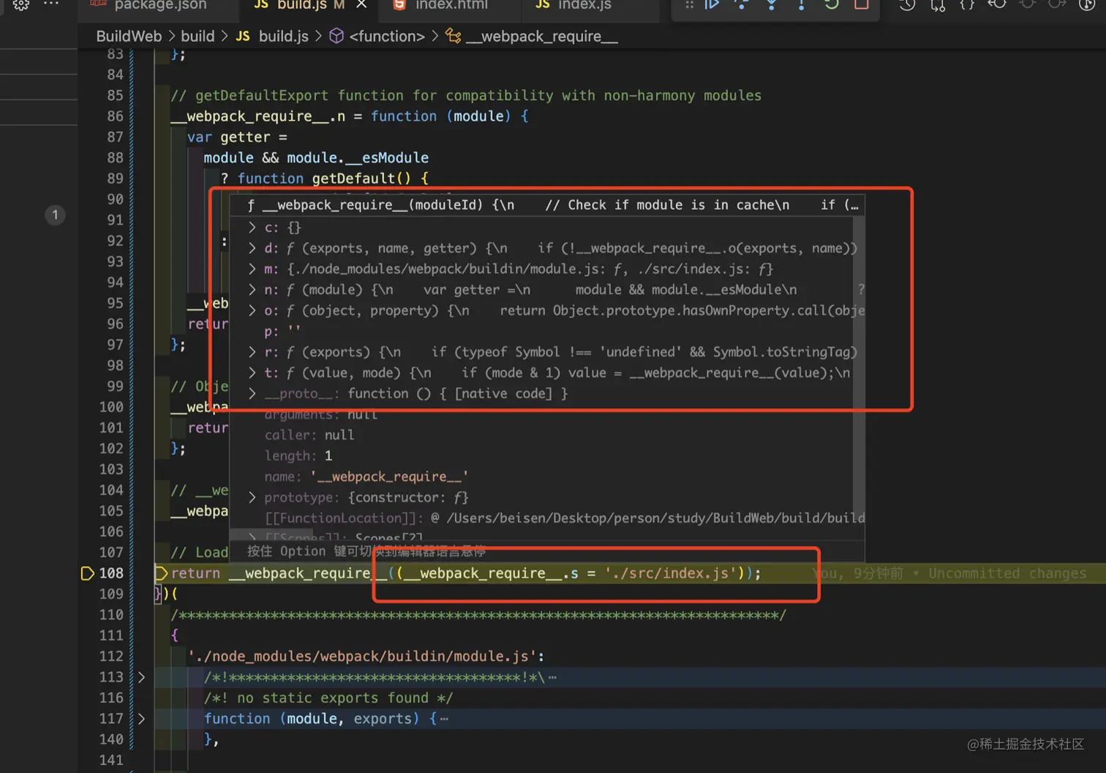The width and height of the screenshot is (1106, 773).
Task: Click the 'caller: null' row in the hover
Action: (309, 435)
